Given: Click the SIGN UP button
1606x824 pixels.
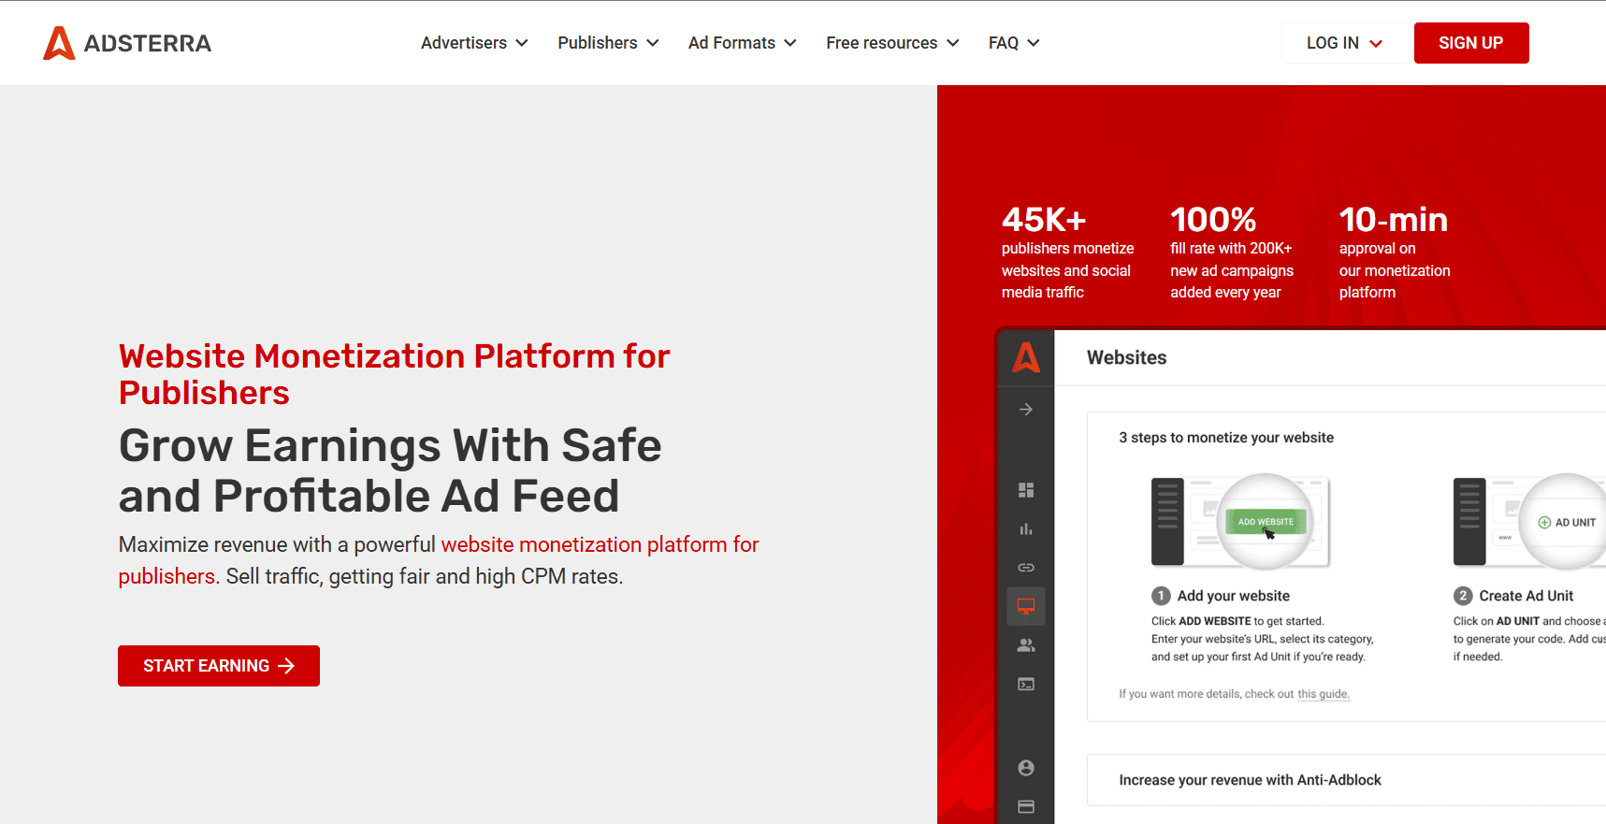Looking at the screenshot, I should click(1471, 43).
